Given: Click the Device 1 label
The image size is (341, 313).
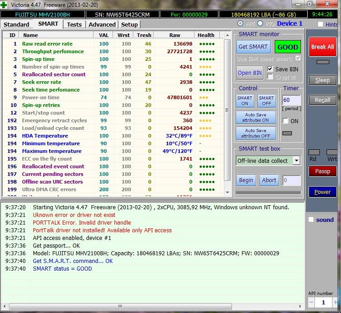Looking at the screenshot, I should coord(290,23).
